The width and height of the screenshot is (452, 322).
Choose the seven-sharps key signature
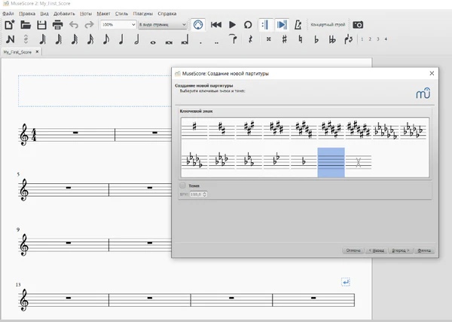(359, 129)
